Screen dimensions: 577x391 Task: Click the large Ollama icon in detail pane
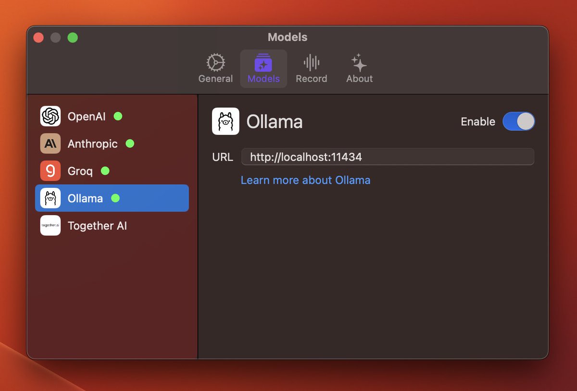coord(226,121)
